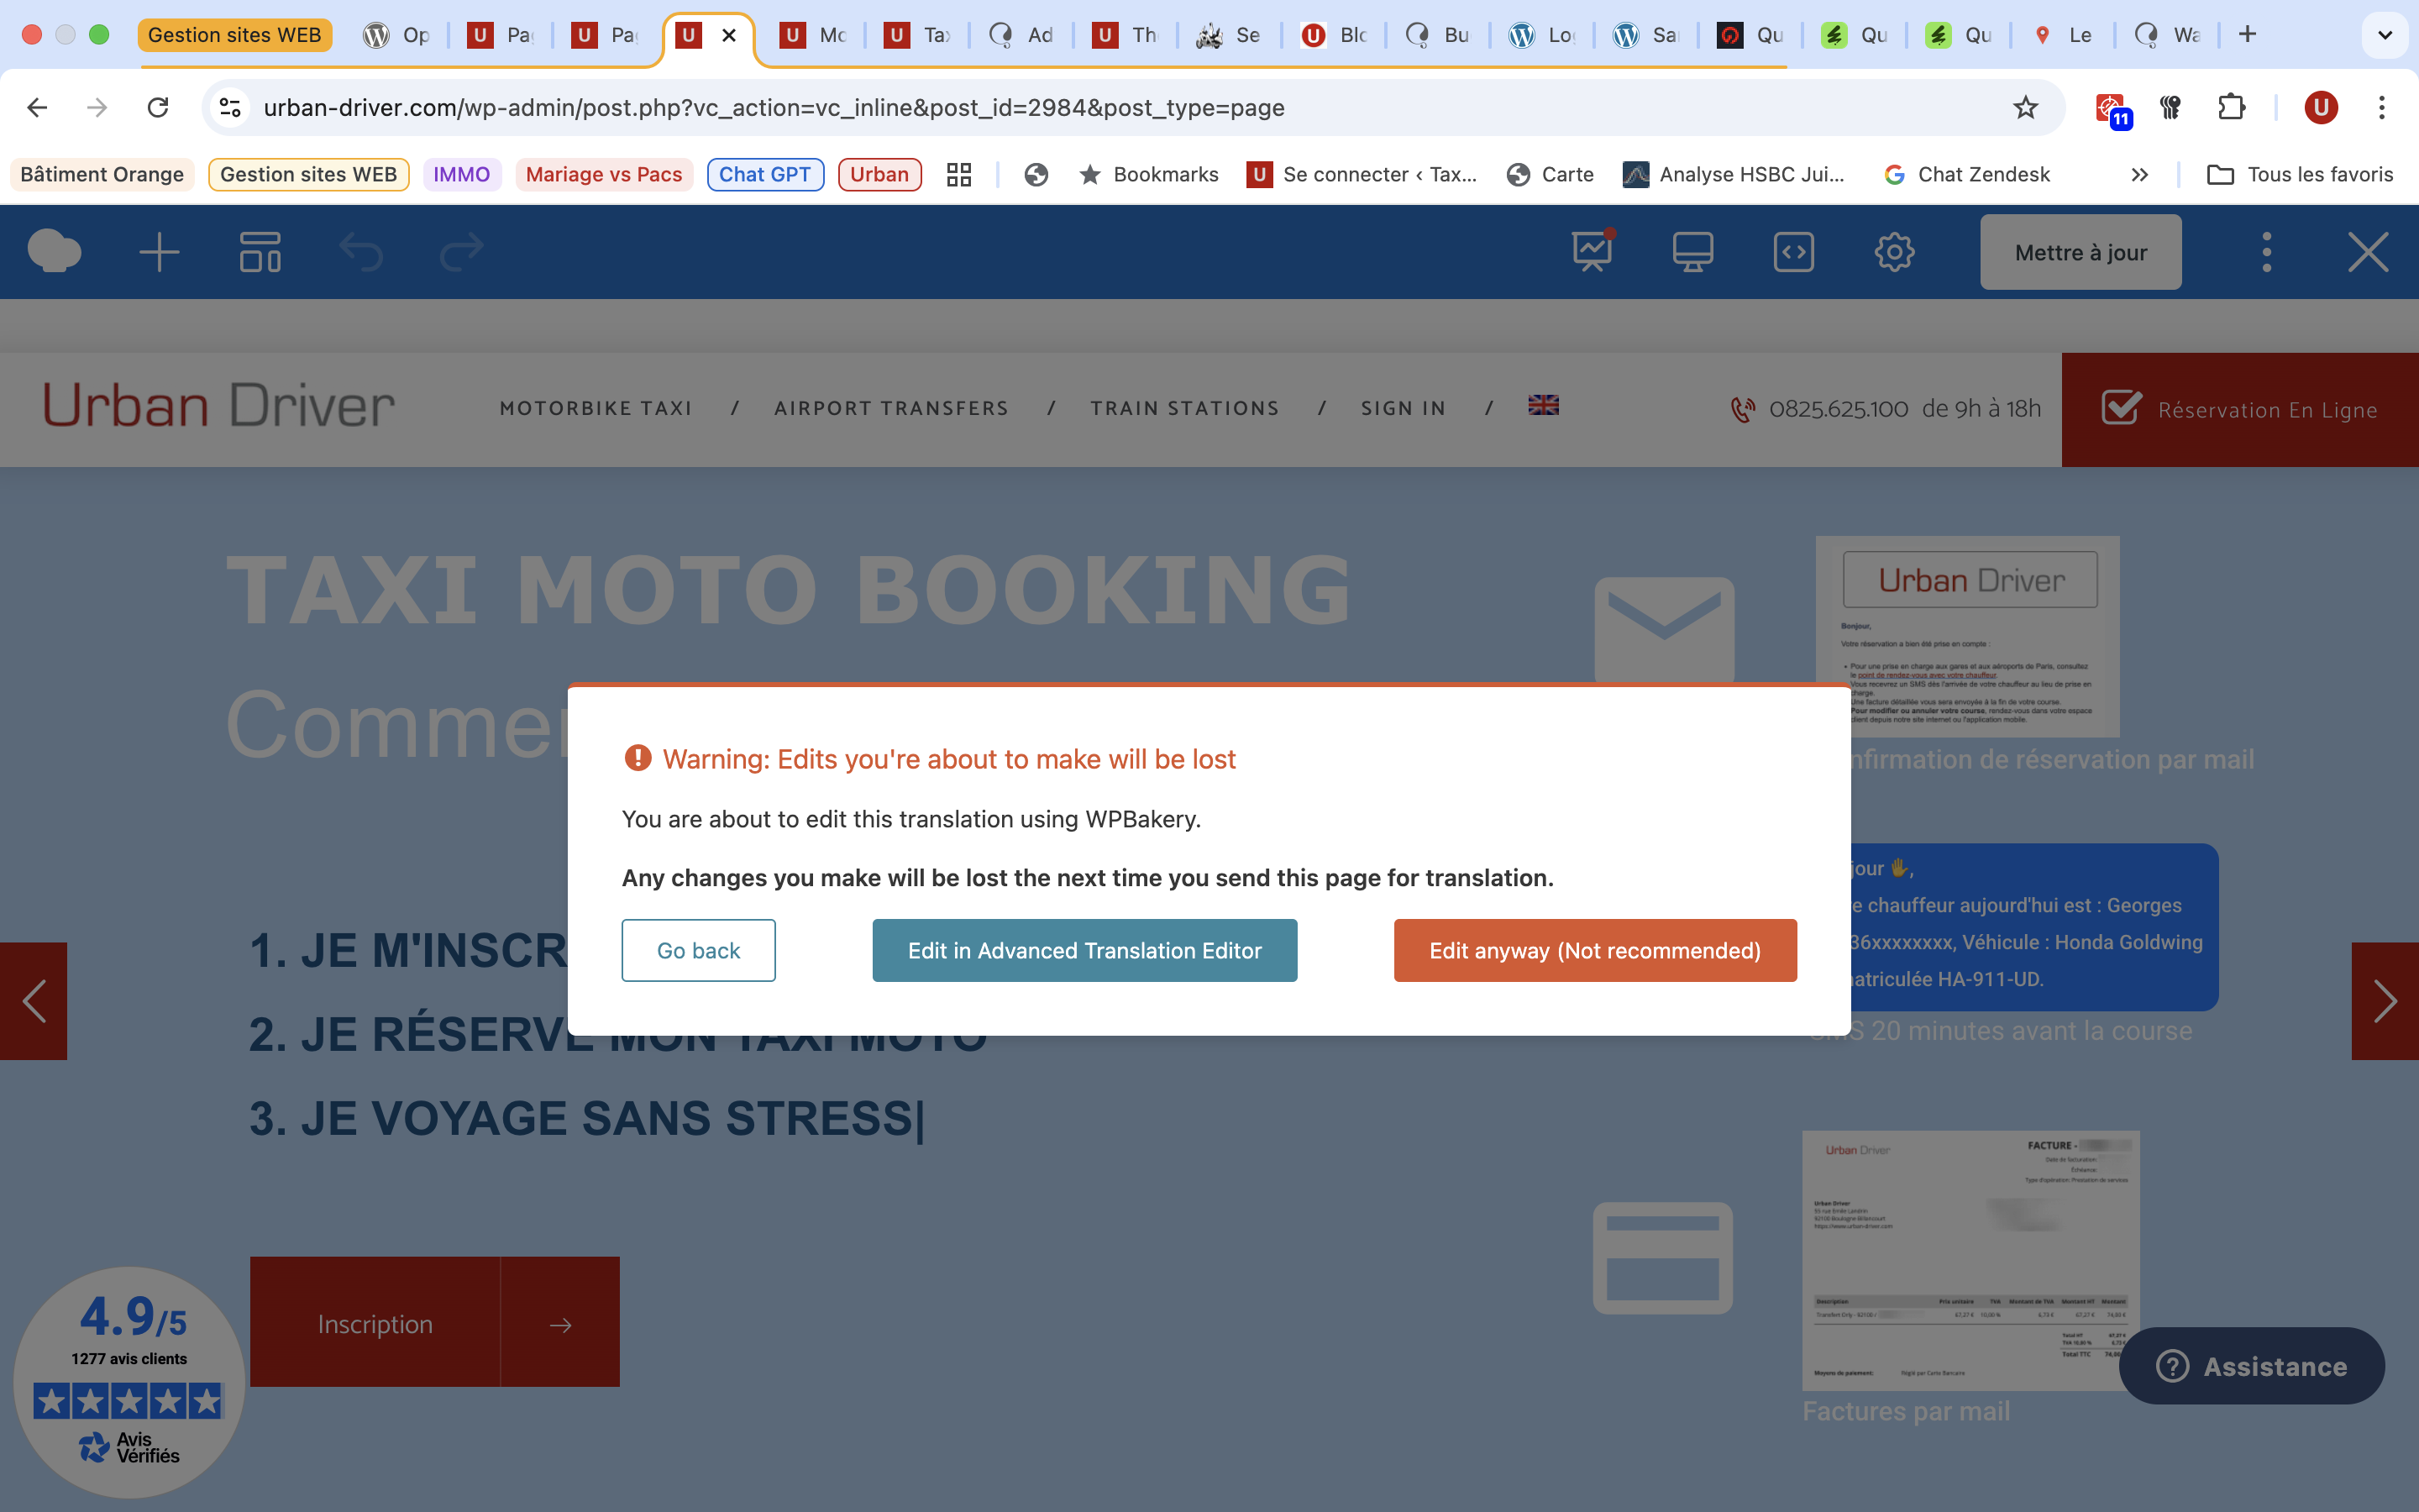Open page settings gear icon
The width and height of the screenshot is (2419, 1512).
point(1894,251)
